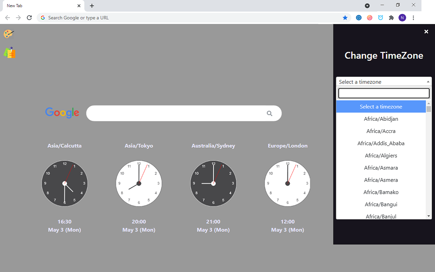Close the Change TimeZone panel
Image resolution: width=435 pixels, height=272 pixels.
(426, 31)
